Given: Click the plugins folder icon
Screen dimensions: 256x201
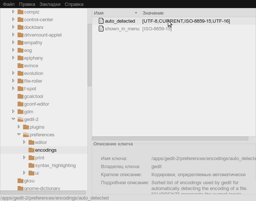Looking at the screenshot, I should pos(26,127).
